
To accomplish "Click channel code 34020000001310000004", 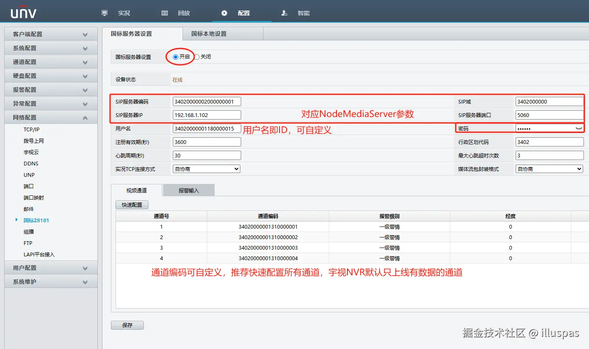I will point(268,258).
